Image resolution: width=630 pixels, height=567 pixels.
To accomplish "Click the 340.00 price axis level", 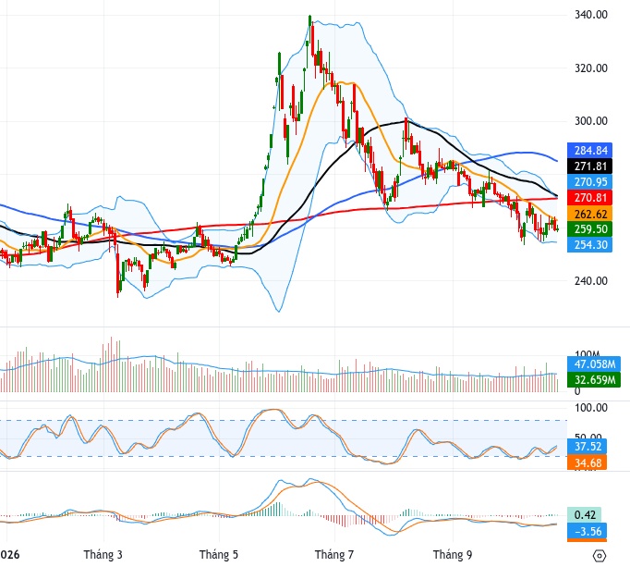I will click(590, 15).
